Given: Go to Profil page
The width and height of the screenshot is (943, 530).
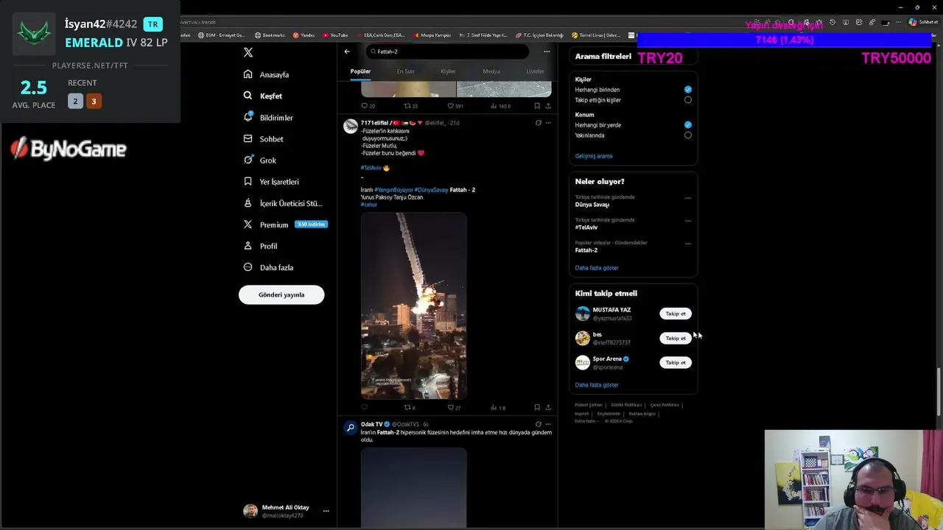Looking at the screenshot, I should pyautogui.click(x=260, y=246).
